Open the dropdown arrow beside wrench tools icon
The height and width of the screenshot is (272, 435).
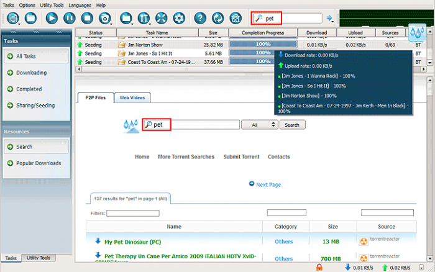(x=150, y=24)
